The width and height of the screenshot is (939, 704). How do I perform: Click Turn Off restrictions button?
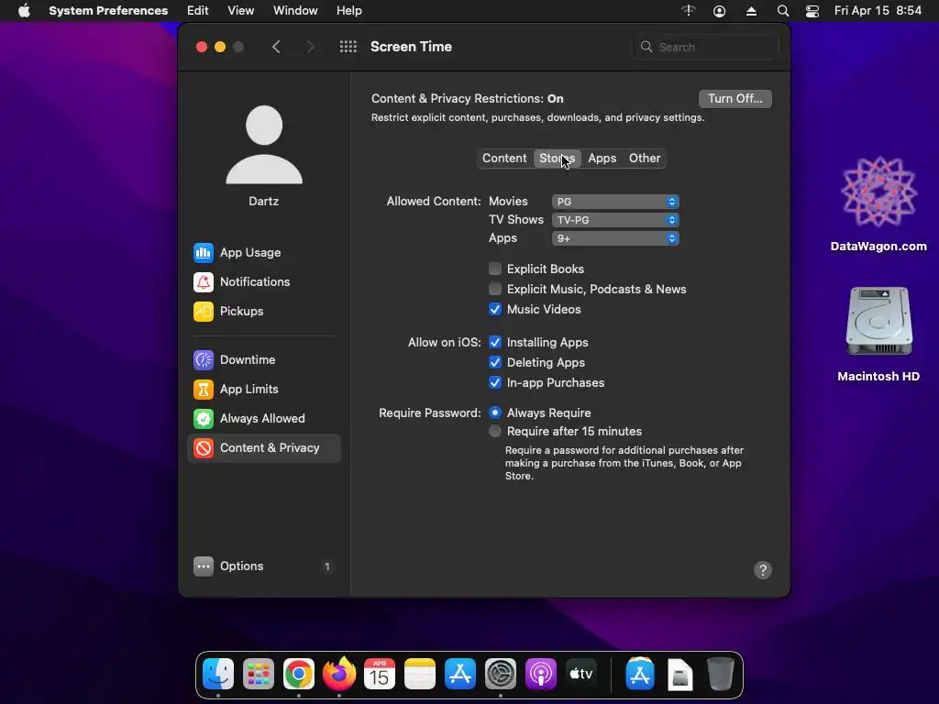coord(735,99)
